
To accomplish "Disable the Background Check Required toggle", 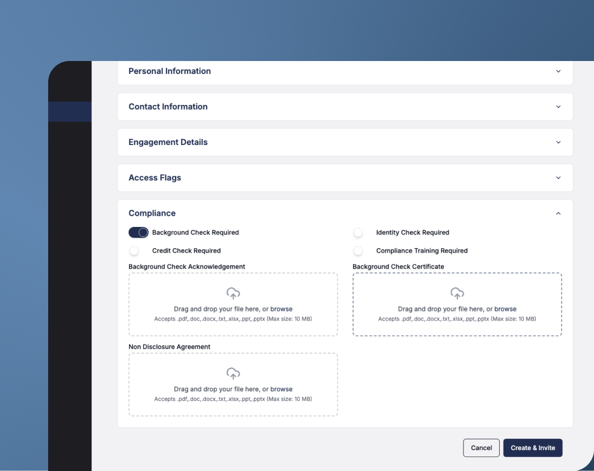I will [x=138, y=232].
